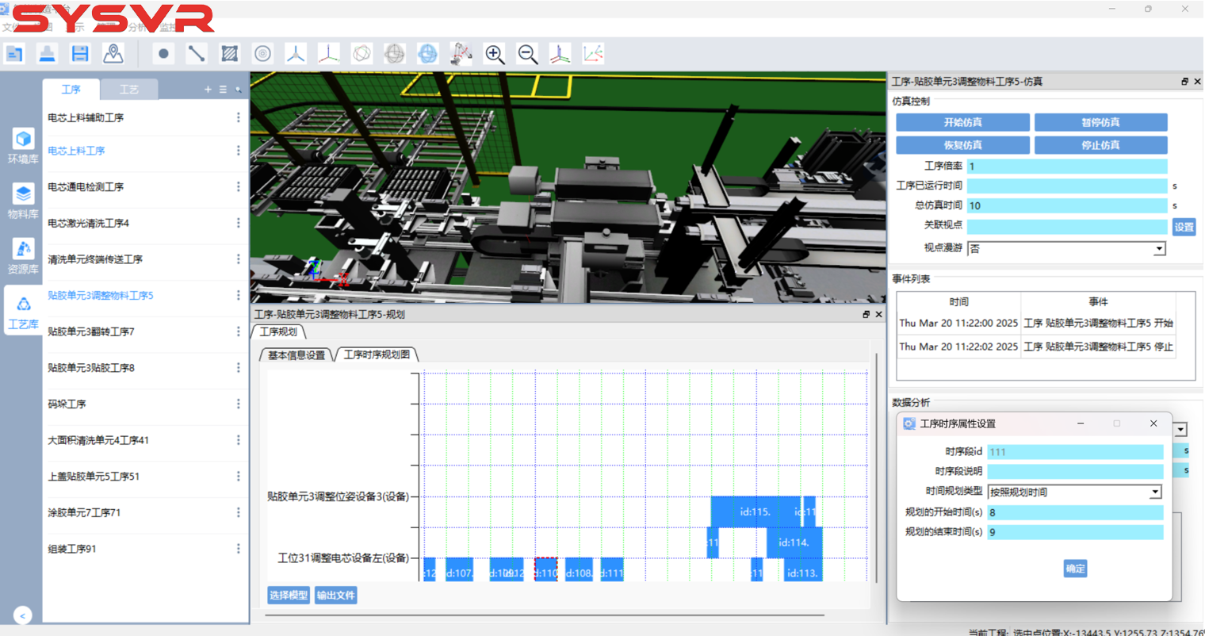Select the 清洗单元终端传送工序 list item
Screen dimensions: 1205x636
[x=95, y=259]
